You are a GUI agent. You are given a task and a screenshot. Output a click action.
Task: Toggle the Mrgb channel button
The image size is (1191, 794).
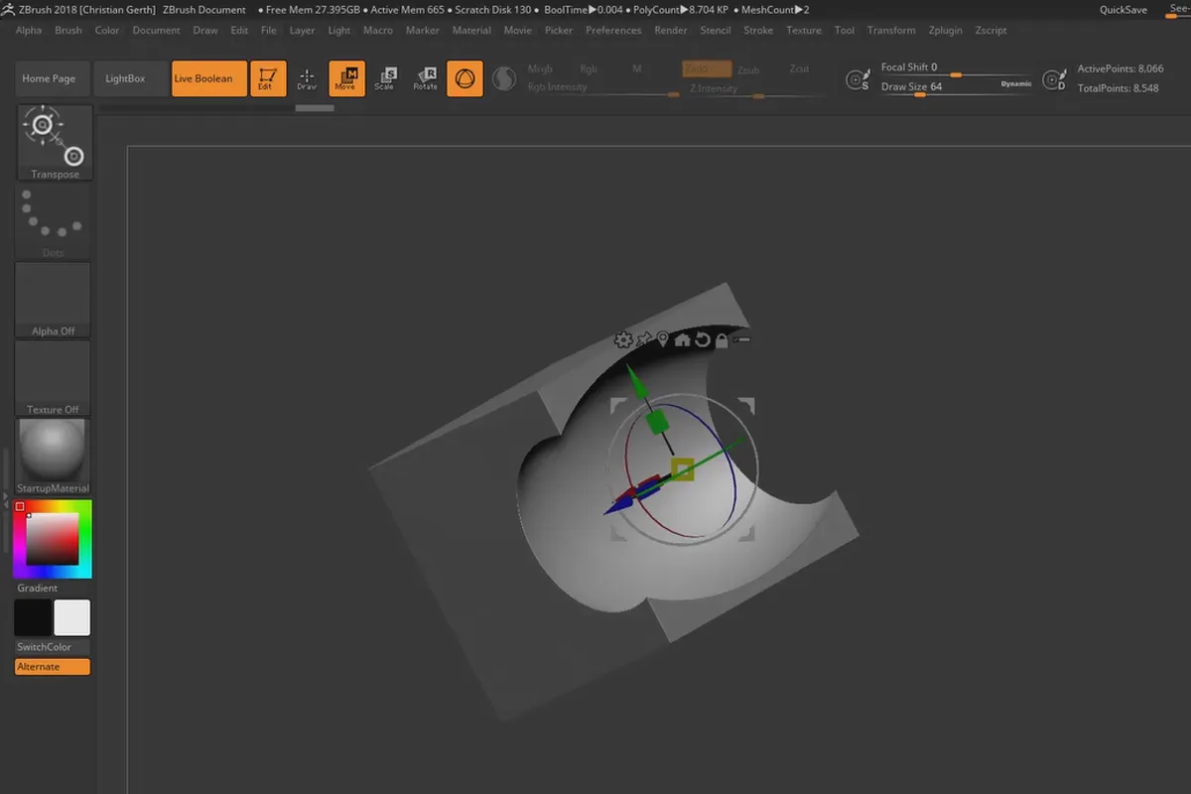coord(540,69)
